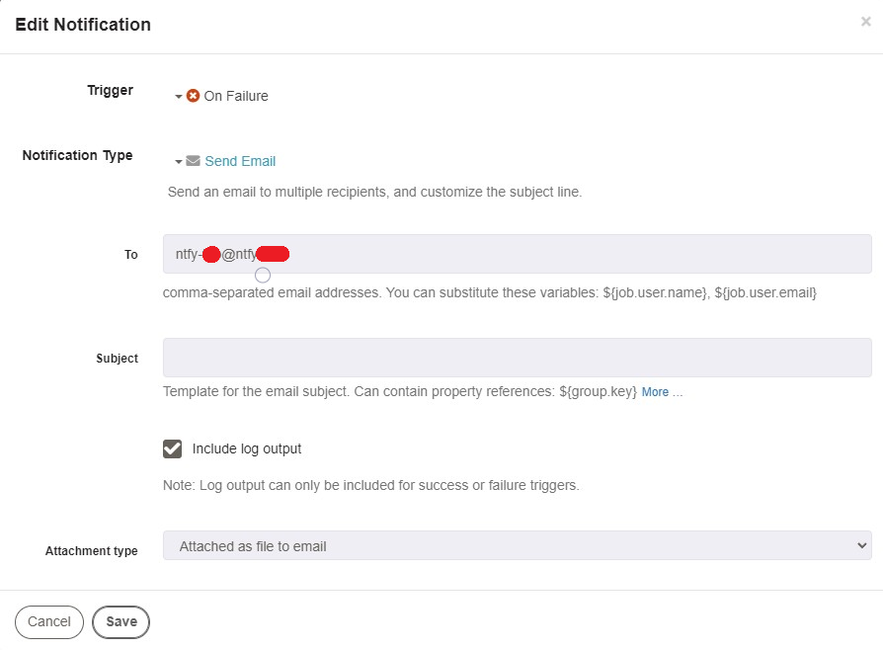Click the Attachment type field label
883x650 pixels.
(92, 550)
